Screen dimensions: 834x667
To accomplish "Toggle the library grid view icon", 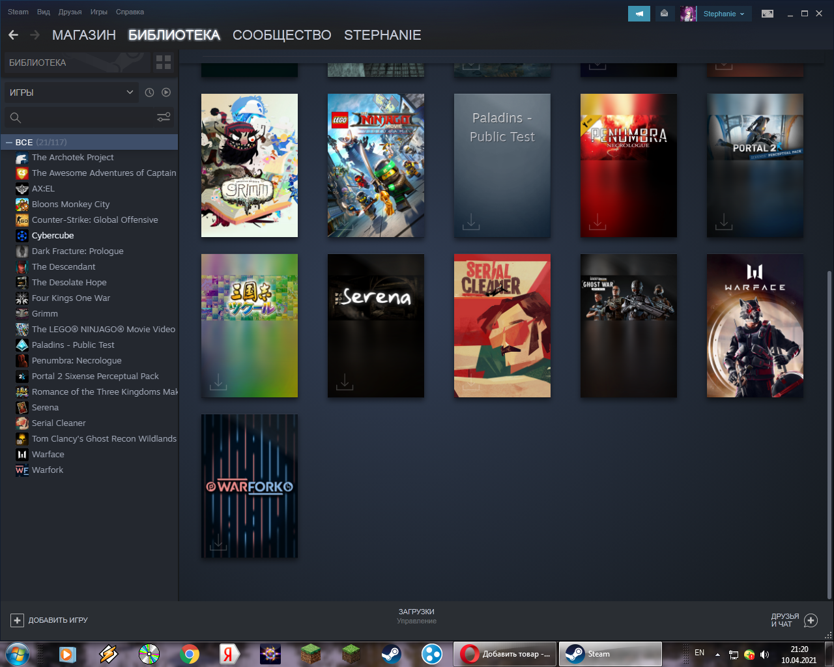I will [x=164, y=63].
